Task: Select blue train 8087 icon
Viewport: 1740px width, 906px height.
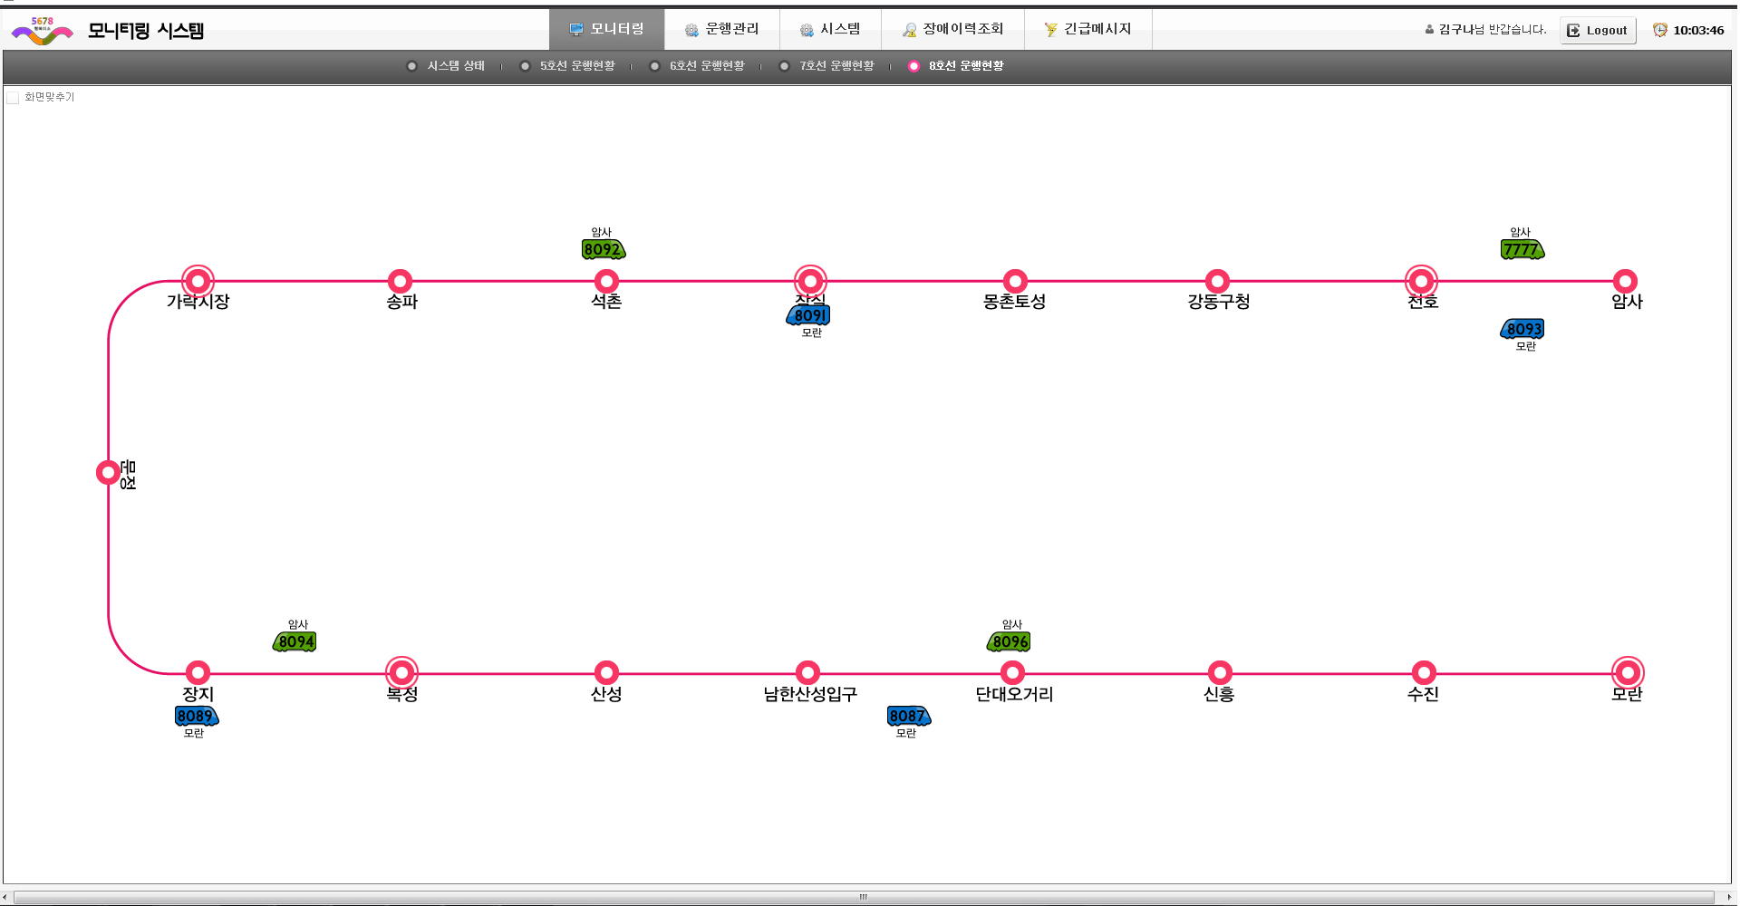Action: click(908, 717)
